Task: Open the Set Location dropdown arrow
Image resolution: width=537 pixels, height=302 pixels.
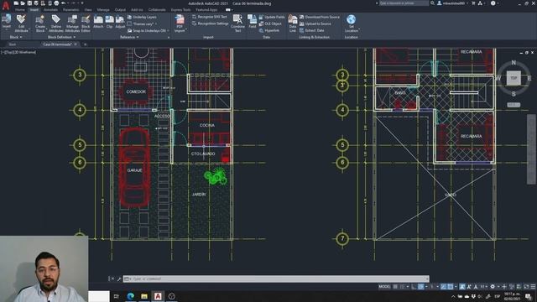Action: [359, 30]
